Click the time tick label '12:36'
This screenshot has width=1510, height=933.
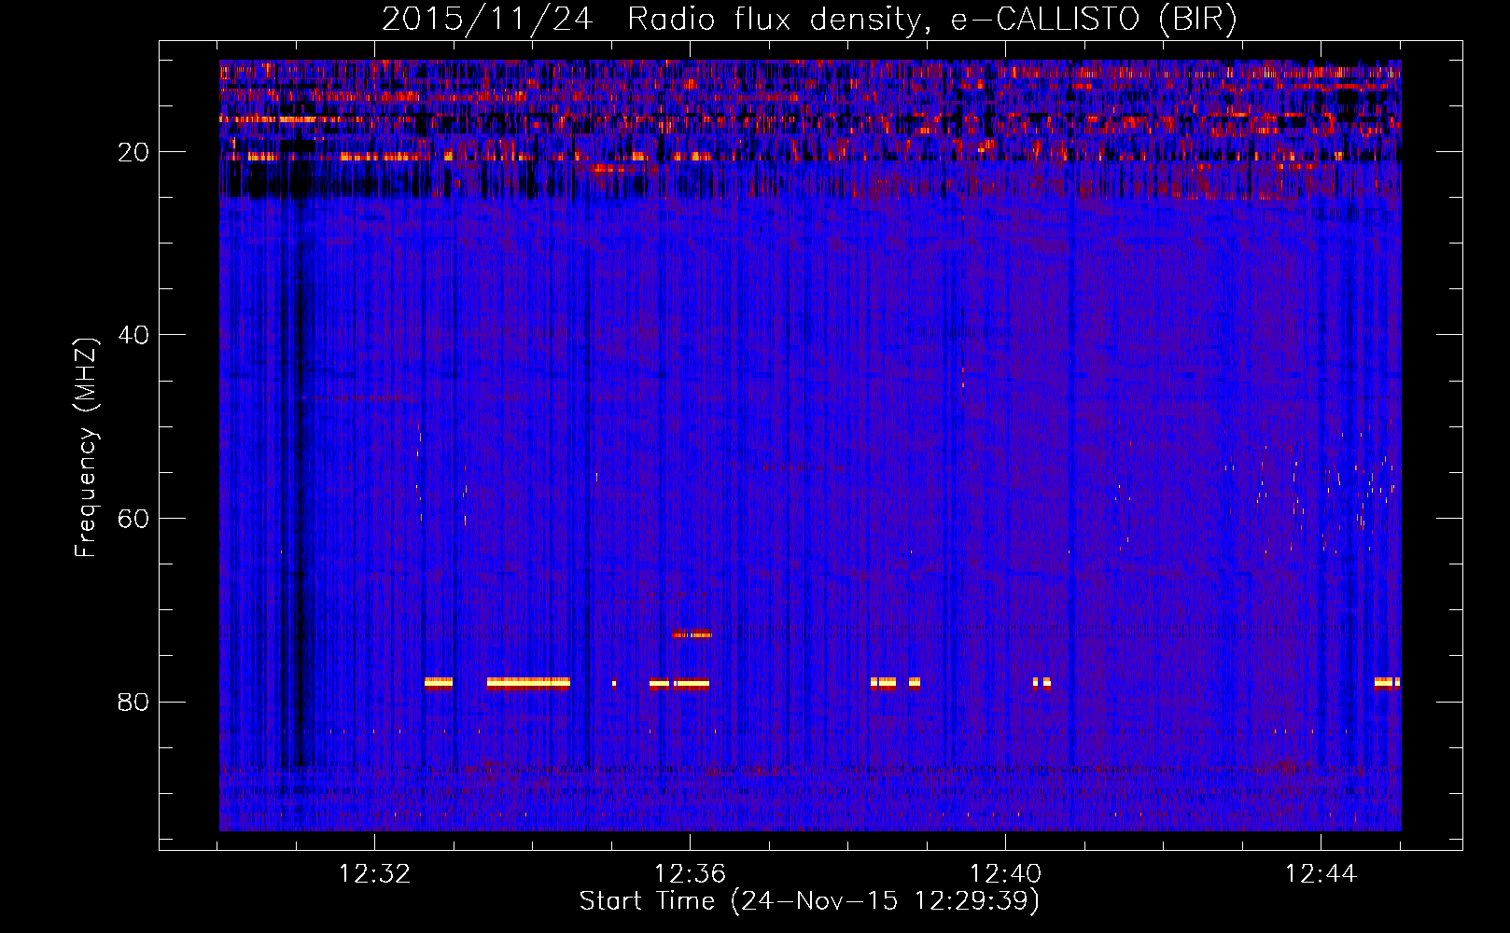point(690,874)
